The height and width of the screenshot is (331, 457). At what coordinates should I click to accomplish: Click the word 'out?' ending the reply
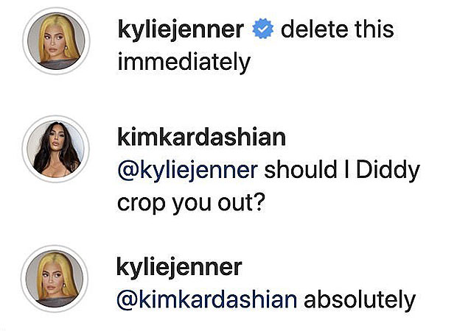coord(242,202)
